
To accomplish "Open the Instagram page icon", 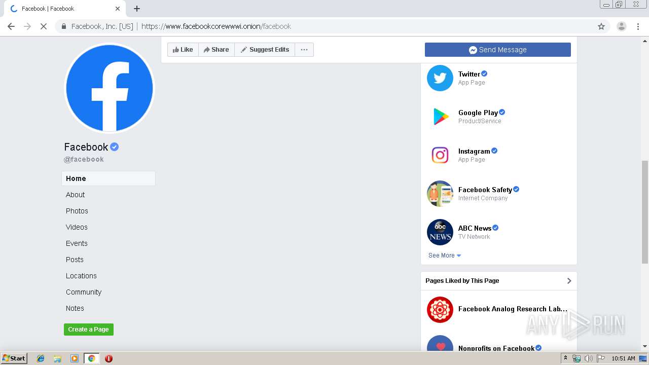I will (440, 155).
